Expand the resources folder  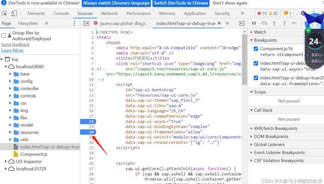pyautogui.click(x=10, y=132)
